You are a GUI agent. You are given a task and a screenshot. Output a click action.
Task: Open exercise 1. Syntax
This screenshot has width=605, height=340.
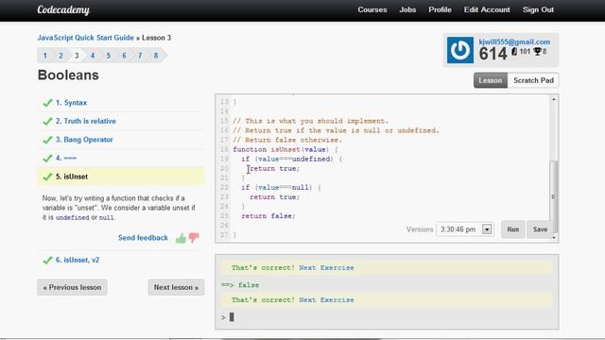click(x=72, y=103)
